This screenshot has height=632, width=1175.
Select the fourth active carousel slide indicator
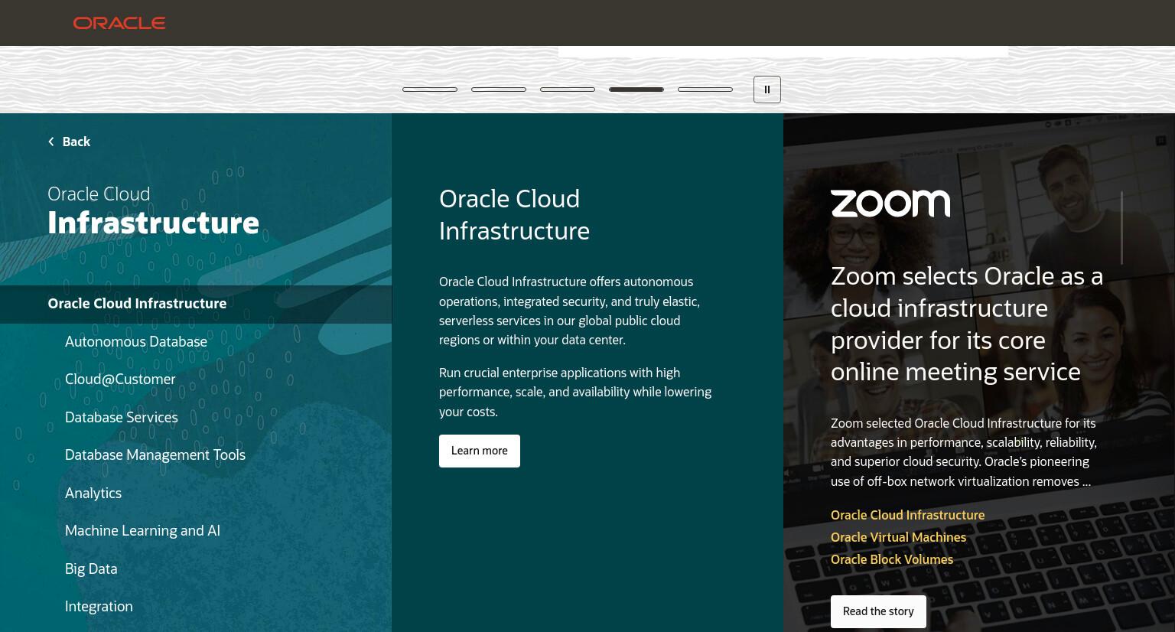pyautogui.click(x=636, y=90)
